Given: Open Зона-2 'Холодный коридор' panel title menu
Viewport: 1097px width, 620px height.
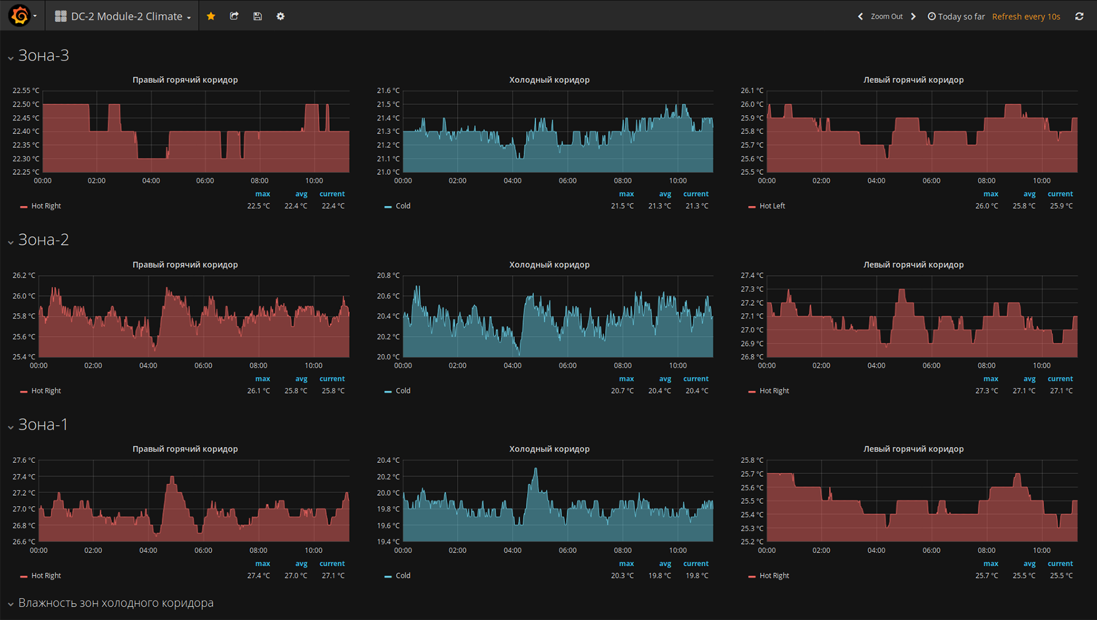Looking at the screenshot, I should tap(549, 264).
